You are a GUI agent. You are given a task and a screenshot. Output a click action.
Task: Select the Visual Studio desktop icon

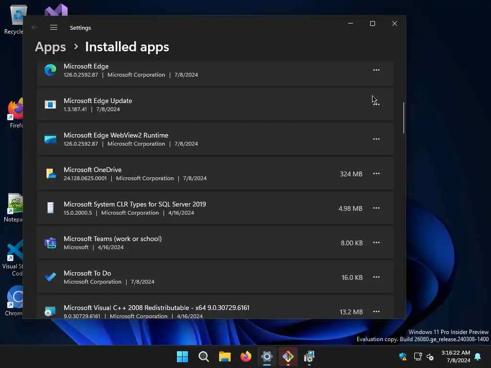[56, 10]
